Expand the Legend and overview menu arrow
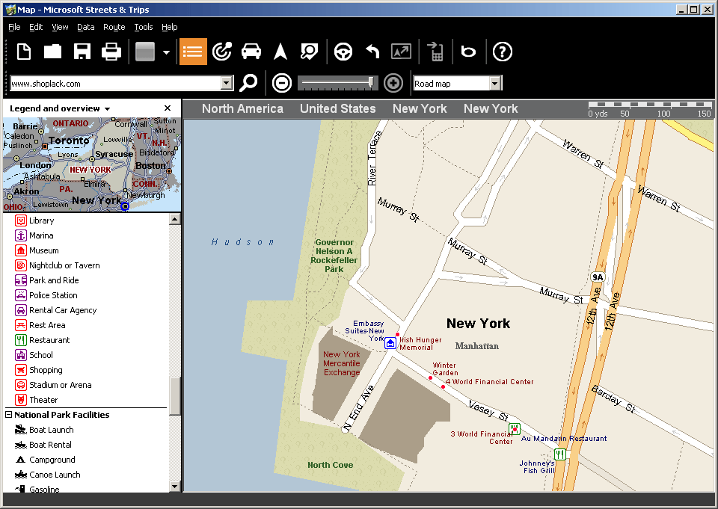 (107, 109)
